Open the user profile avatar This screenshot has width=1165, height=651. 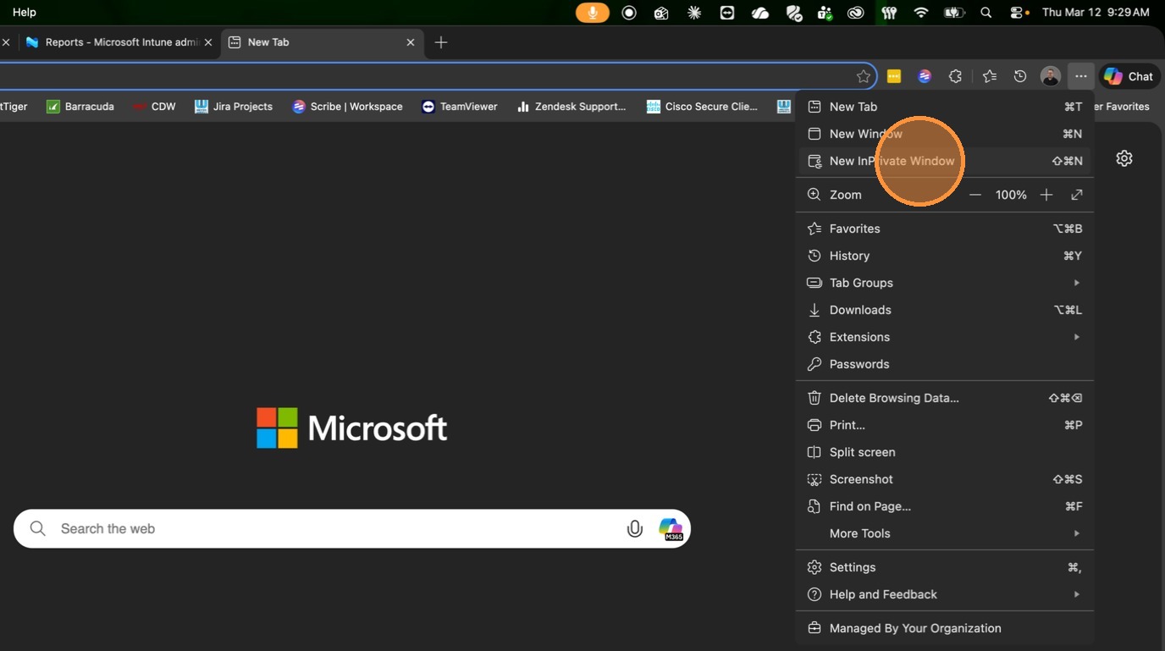point(1050,76)
